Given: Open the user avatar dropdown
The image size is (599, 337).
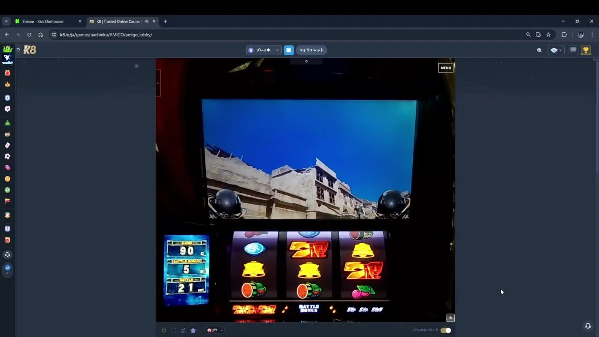Looking at the screenshot, I should tap(556, 50).
